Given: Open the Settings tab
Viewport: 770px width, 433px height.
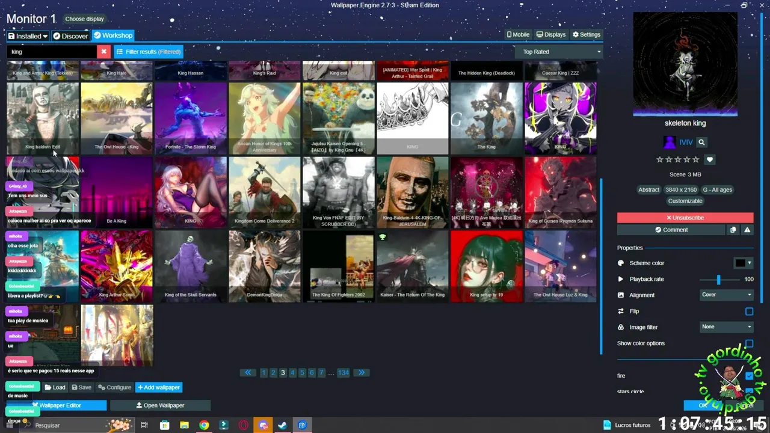Looking at the screenshot, I should click(587, 35).
